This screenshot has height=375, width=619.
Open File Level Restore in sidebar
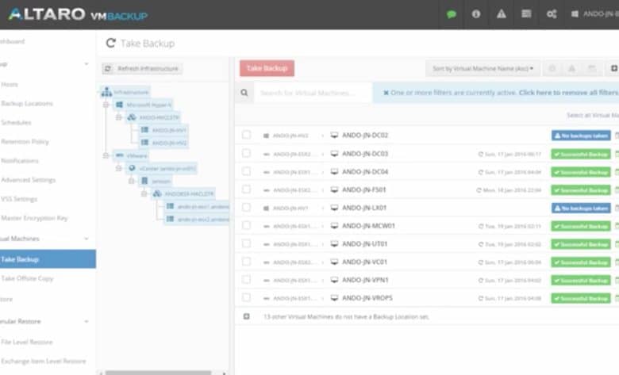27,342
